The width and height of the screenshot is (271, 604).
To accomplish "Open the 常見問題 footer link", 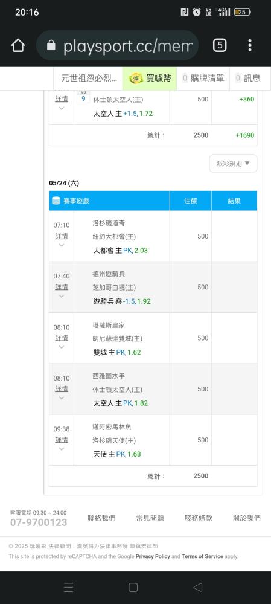I will [150, 518].
